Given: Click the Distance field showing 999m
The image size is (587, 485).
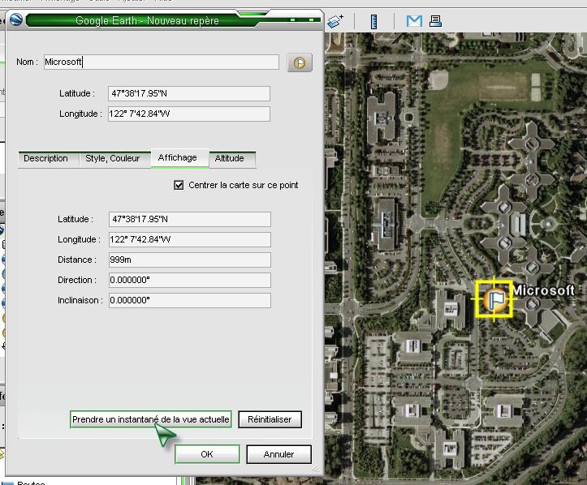Looking at the screenshot, I should (x=190, y=260).
